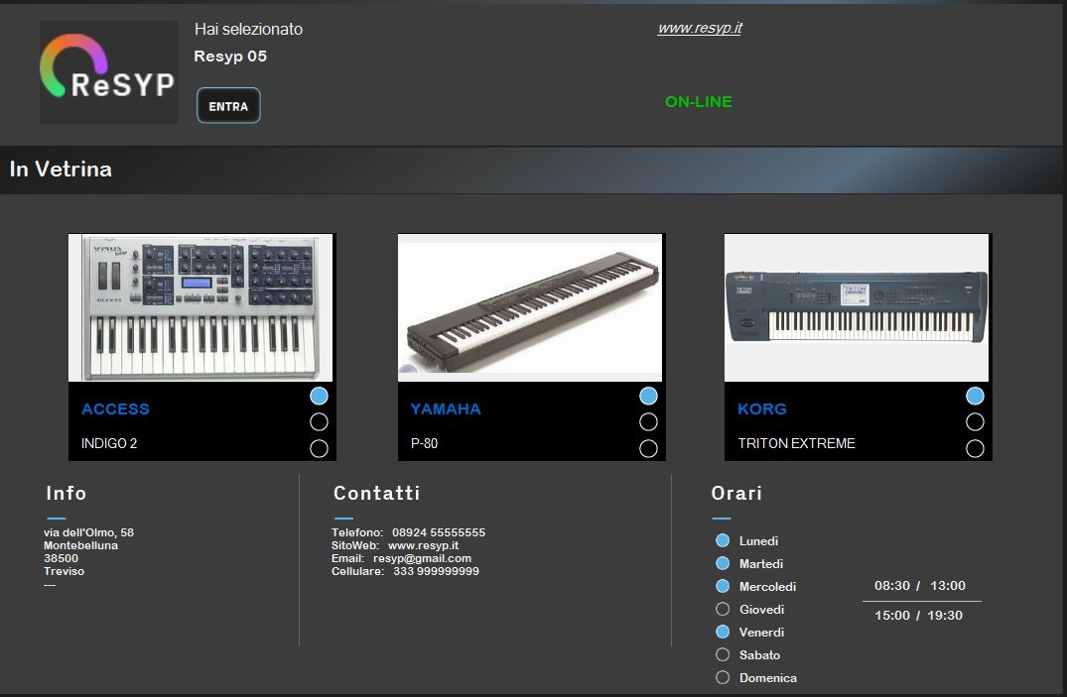Click the Telefono 08924 55555555 line
This screenshot has height=697, width=1067.
pos(408,532)
